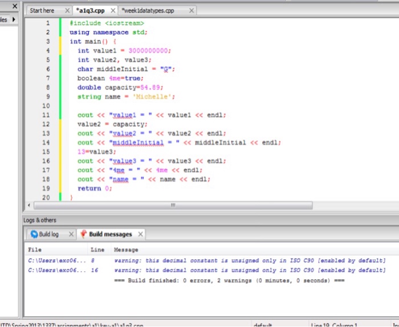Image resolution: width=399 pixels, height=327 pixels.
Task: Close the Build log tab
Action: [71, 234]
